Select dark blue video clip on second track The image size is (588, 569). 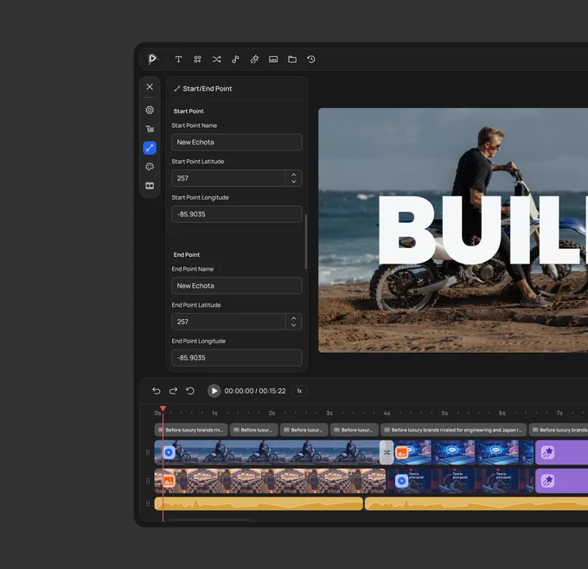click(461, 481)
